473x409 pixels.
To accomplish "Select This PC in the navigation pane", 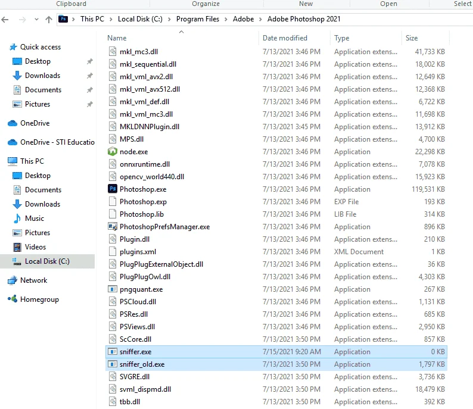I will point(32,161).
